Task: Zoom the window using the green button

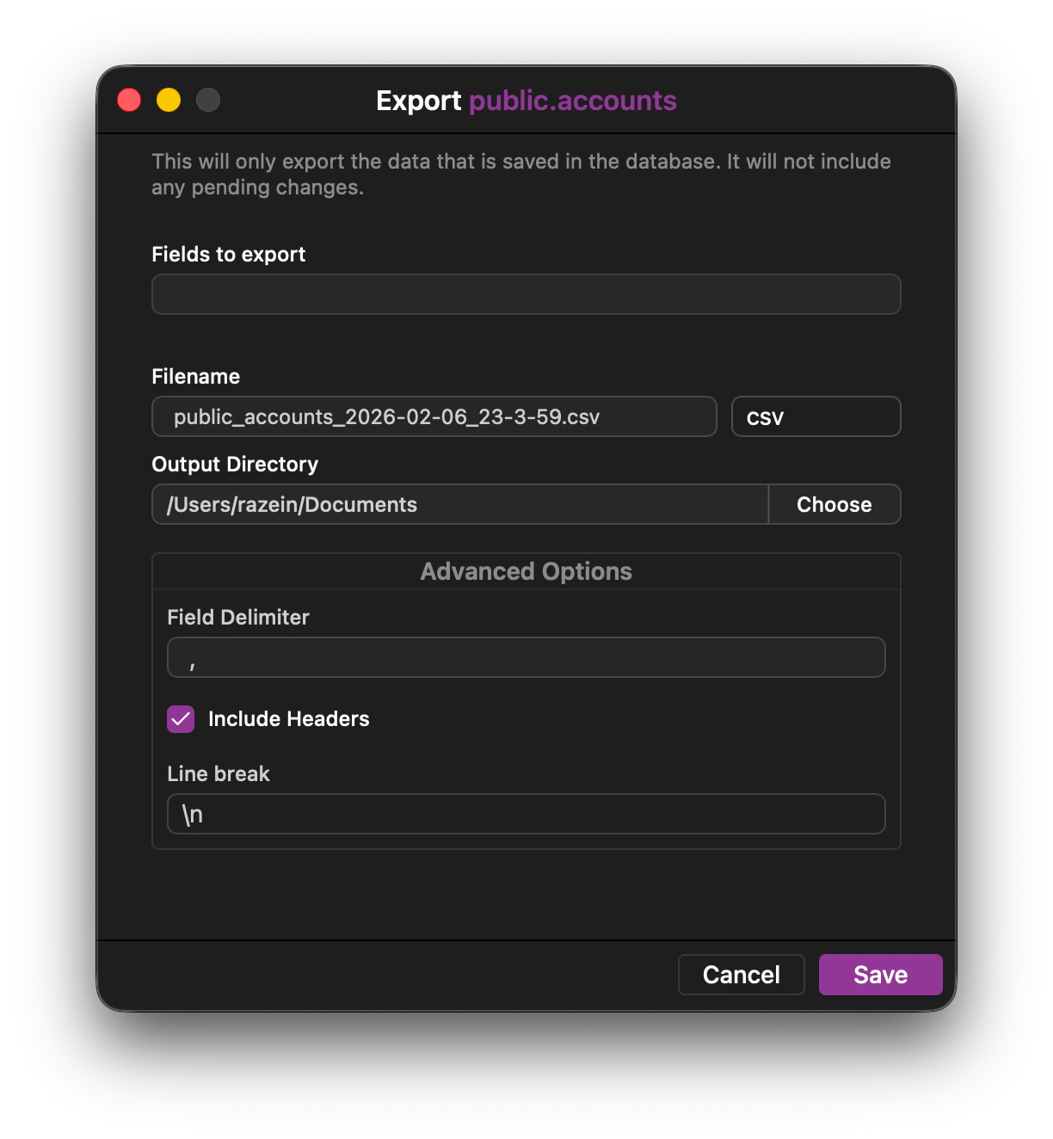Action: (207, 100)
